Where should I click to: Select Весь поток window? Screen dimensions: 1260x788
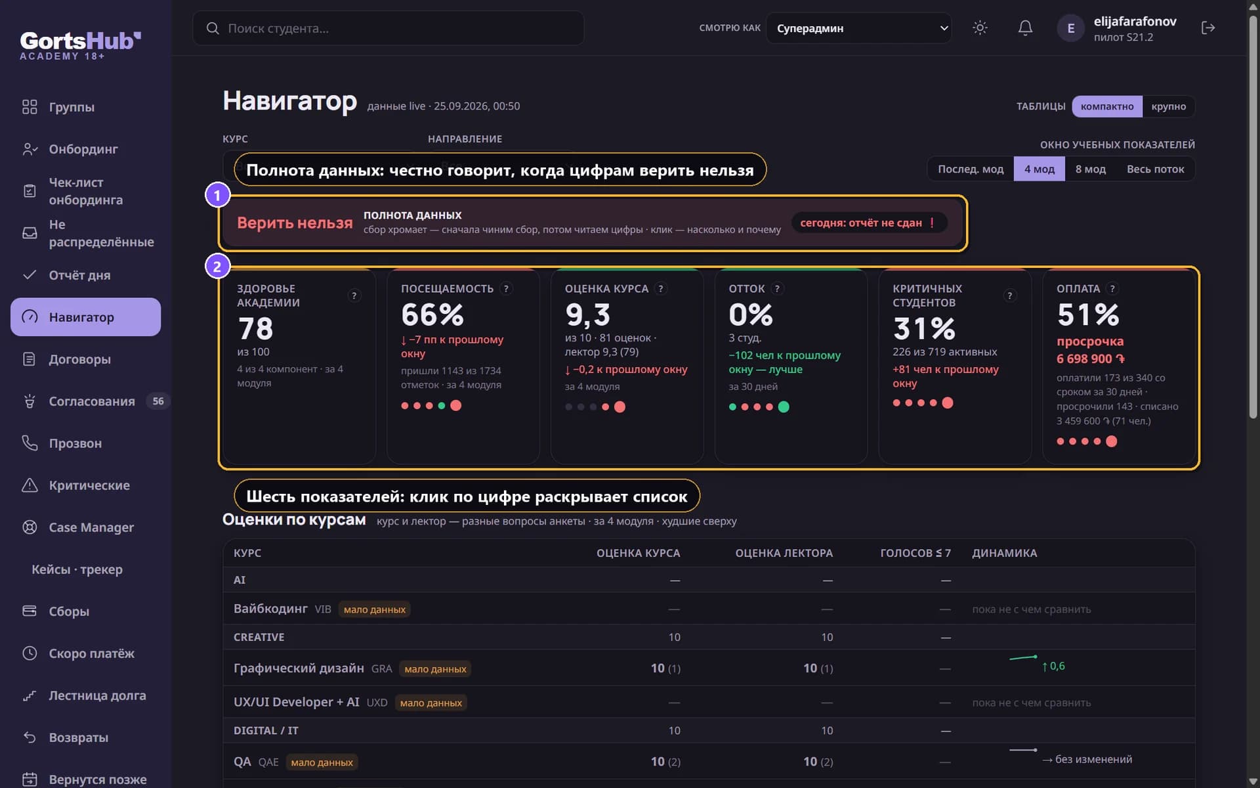coord(1155,169)
